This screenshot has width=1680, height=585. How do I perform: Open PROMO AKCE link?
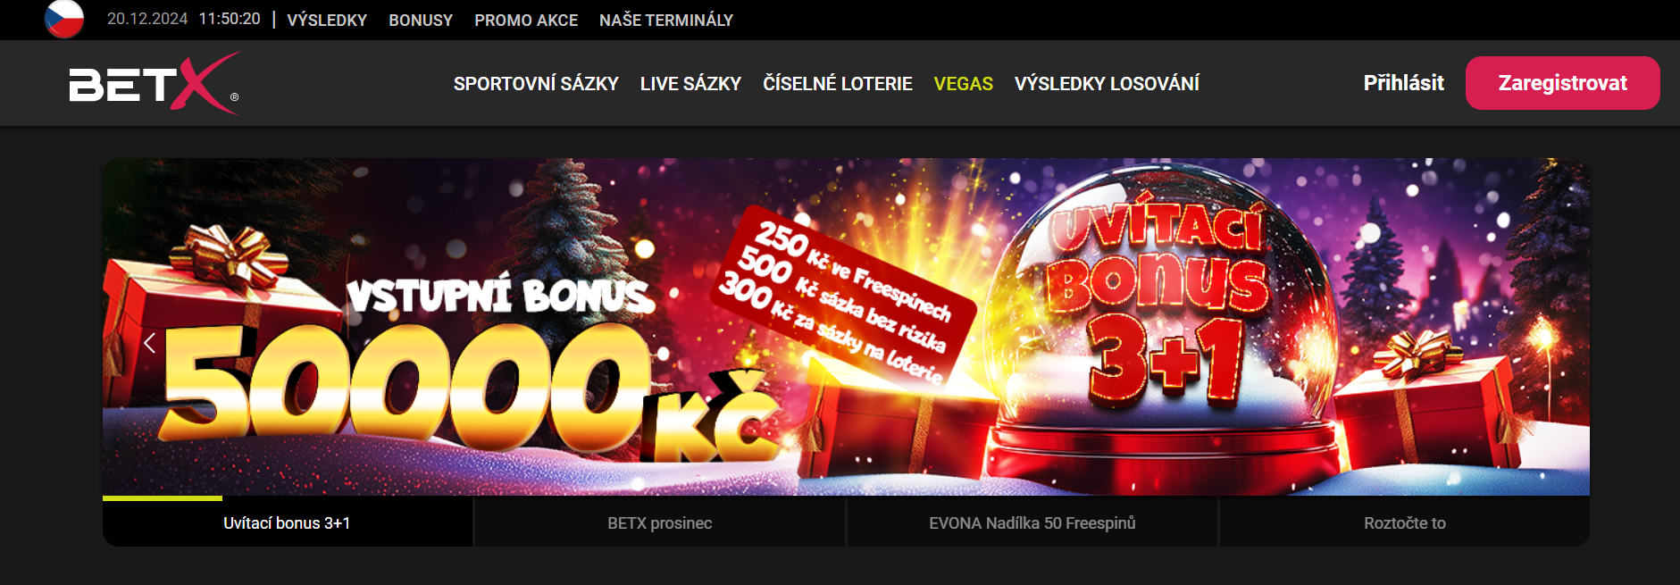click(x=526, y=20)
